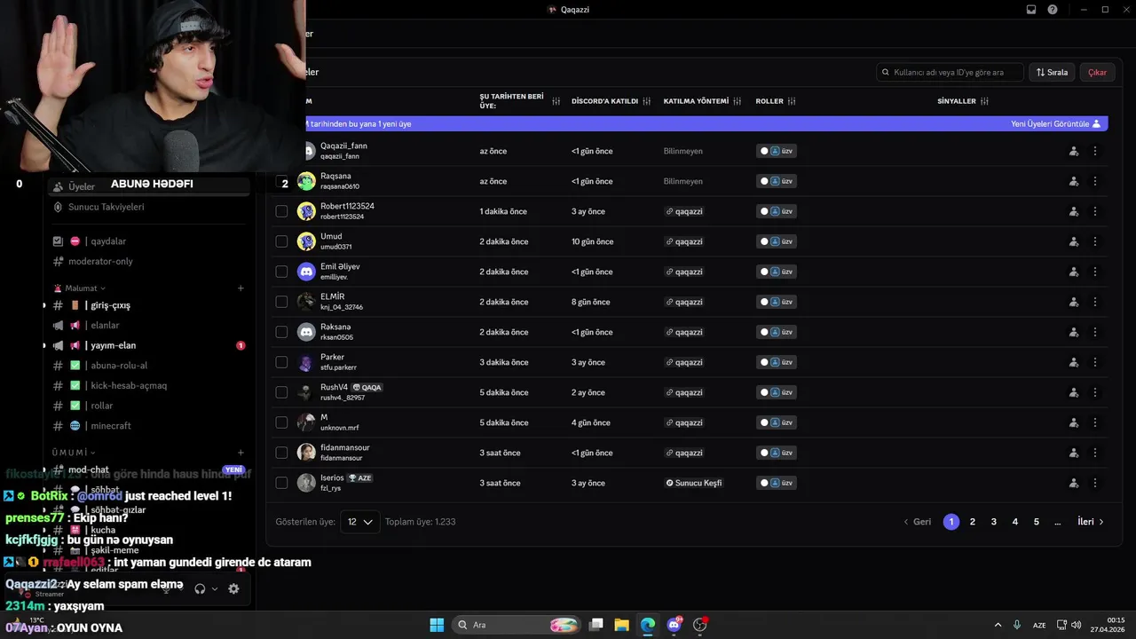Click the member profile icon for ELMİR
Image resolution: width=1136 pixels, height=639 pixels.
(1074, 302)
